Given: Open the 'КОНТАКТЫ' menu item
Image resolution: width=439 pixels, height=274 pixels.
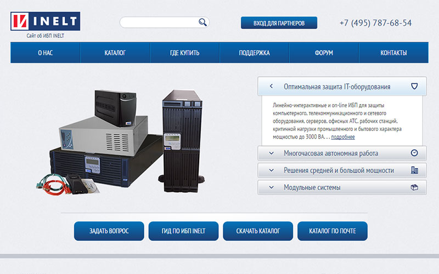Looking at the screenshot, I should [393, 53].
